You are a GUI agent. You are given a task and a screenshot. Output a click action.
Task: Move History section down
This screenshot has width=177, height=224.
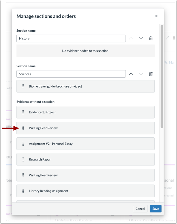tap(141, 39)
